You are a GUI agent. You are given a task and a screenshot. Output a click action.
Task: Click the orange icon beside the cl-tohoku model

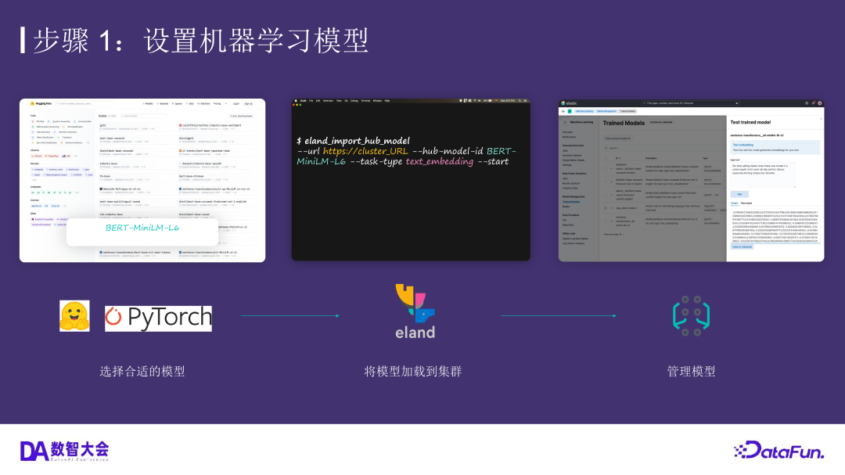click(182, 152)
